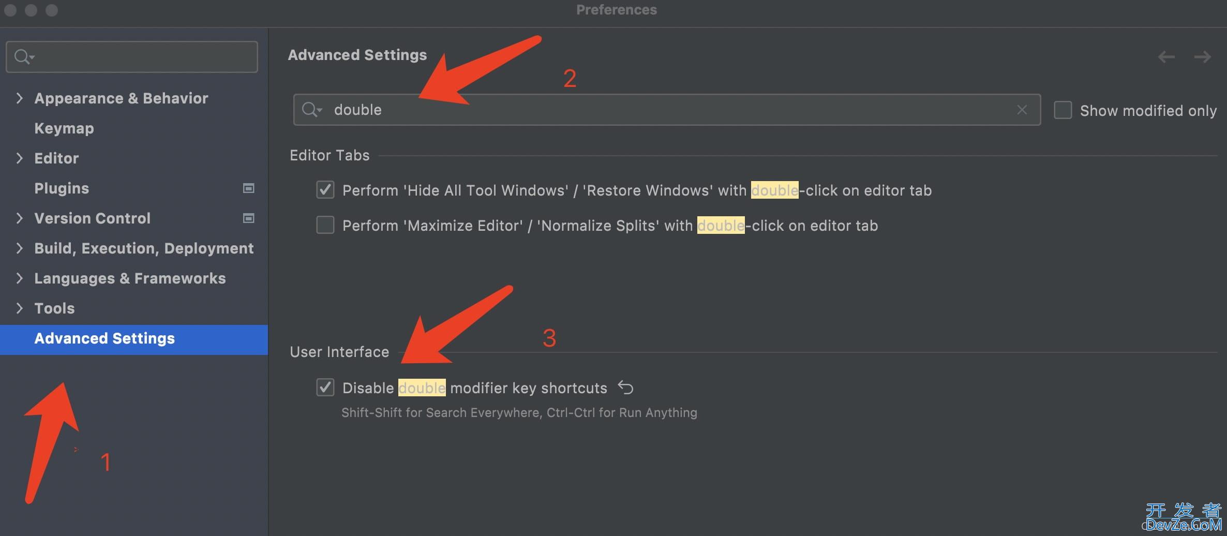Click the project-level icon next to Version Control
The height and width of the screenshot is (536, 1227).
249,218
